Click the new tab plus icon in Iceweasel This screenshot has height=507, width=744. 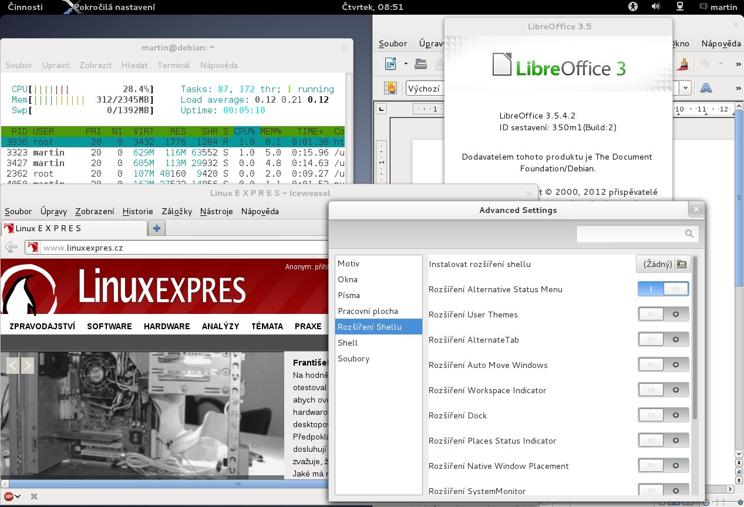157,228
